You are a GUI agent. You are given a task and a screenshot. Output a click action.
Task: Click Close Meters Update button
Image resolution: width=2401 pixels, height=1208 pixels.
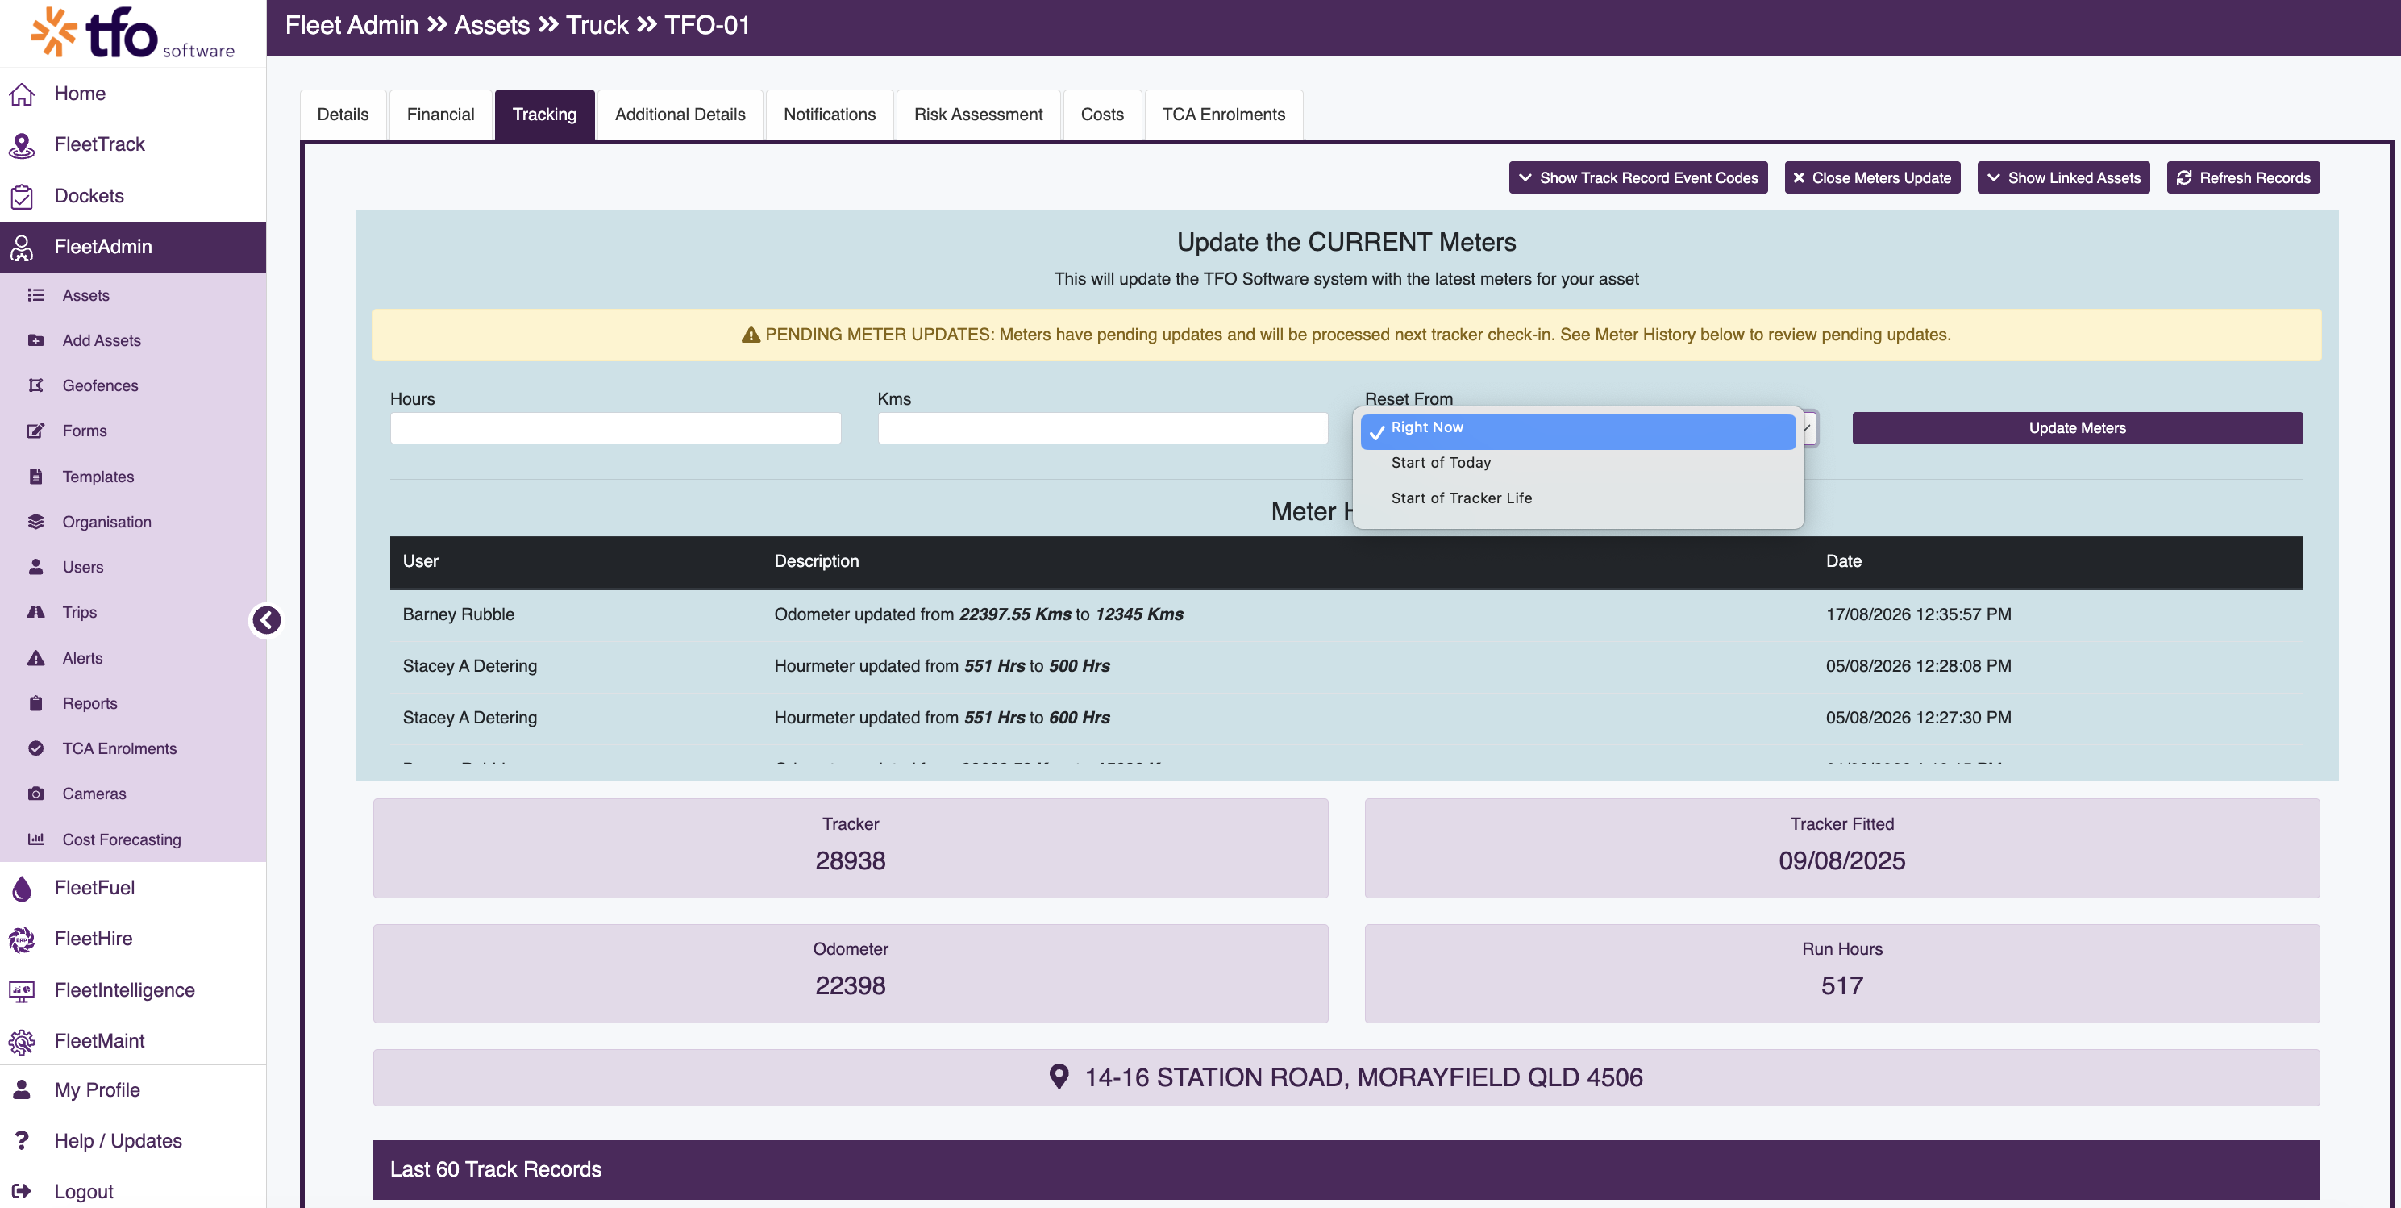[x=1873, y=178]
